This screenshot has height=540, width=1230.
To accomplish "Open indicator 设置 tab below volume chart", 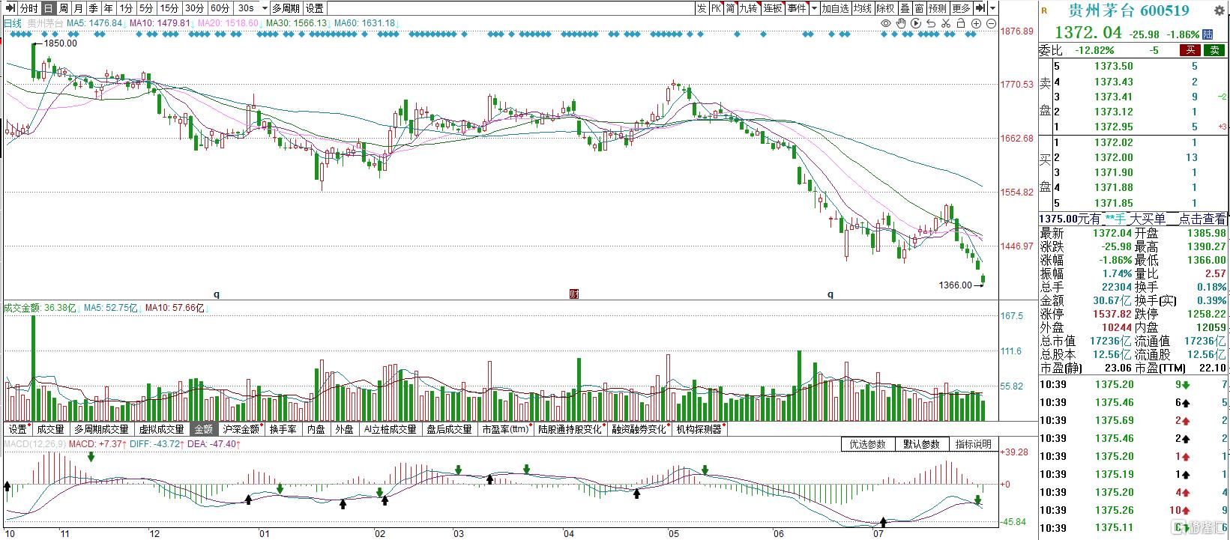I will click(x=18, y=430).
